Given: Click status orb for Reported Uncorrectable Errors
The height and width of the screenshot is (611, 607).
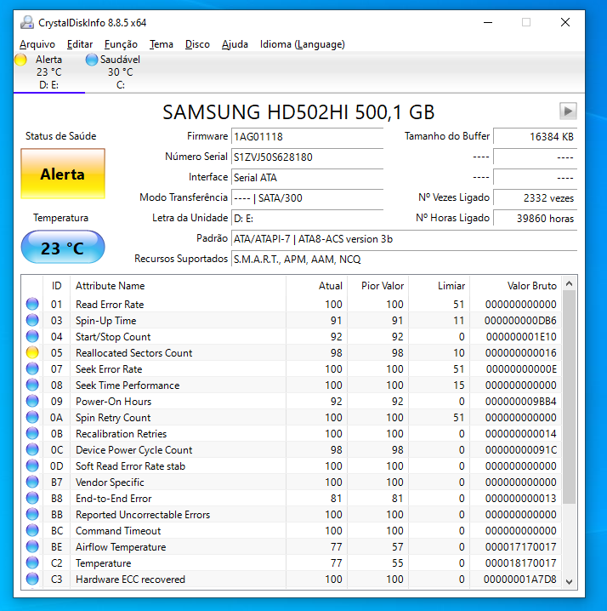Looking at the screenshot, I should coord(32,514).
